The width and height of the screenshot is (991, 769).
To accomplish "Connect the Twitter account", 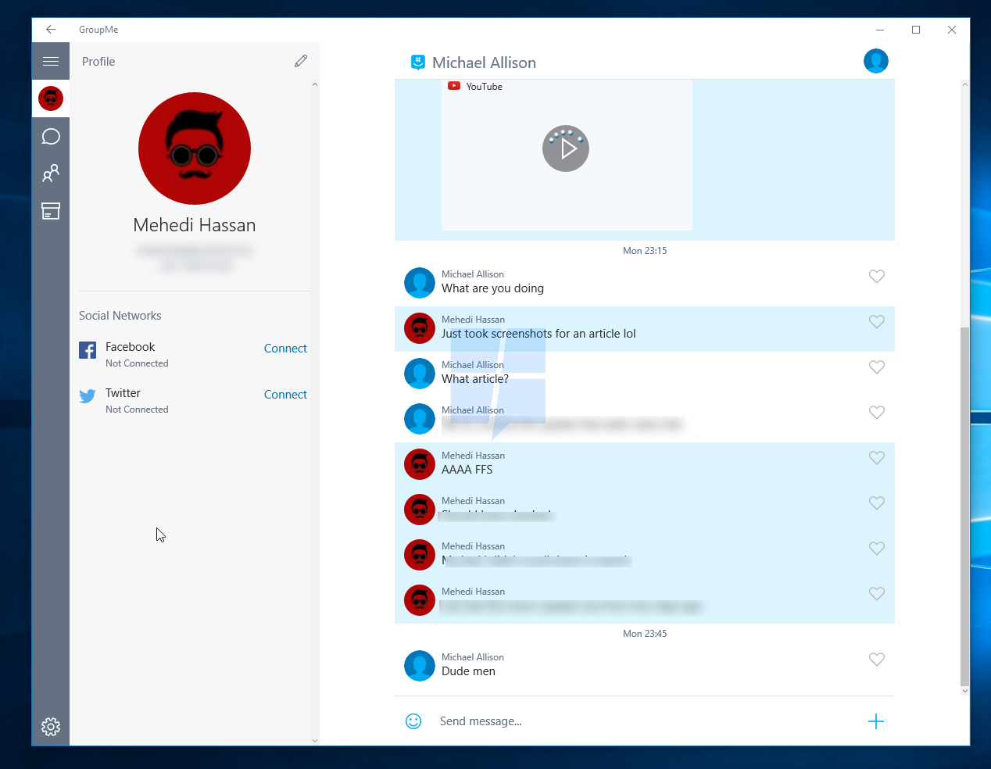I will point(285,394).
